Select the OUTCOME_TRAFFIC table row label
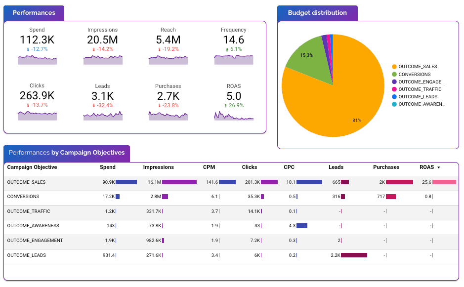This screenshot has width=464, height=287. click(x=29, y=211)
